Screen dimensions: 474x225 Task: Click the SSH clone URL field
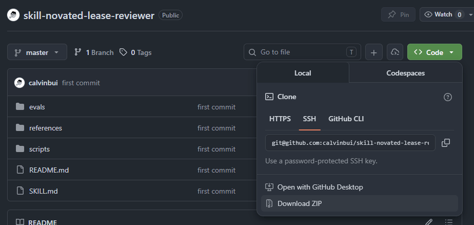point(350,143)
